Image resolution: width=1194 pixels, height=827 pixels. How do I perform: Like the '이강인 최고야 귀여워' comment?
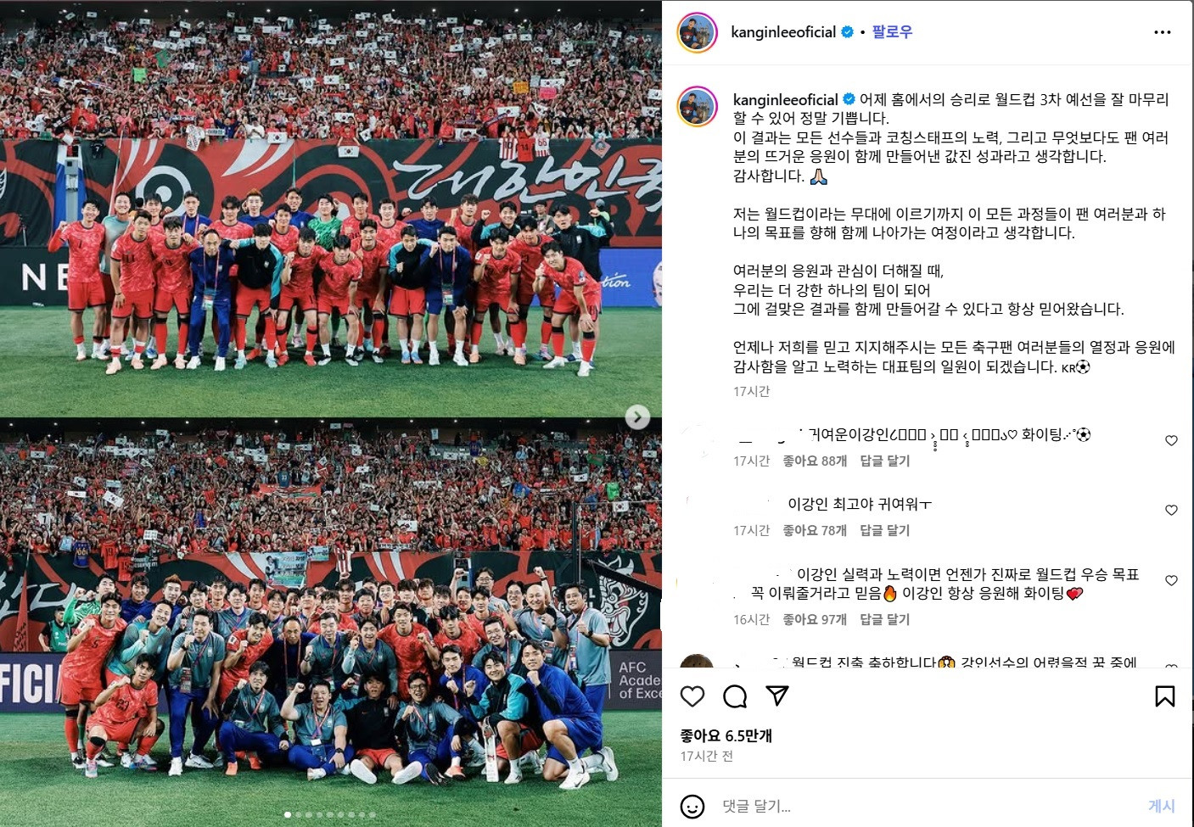[1171, 510]
